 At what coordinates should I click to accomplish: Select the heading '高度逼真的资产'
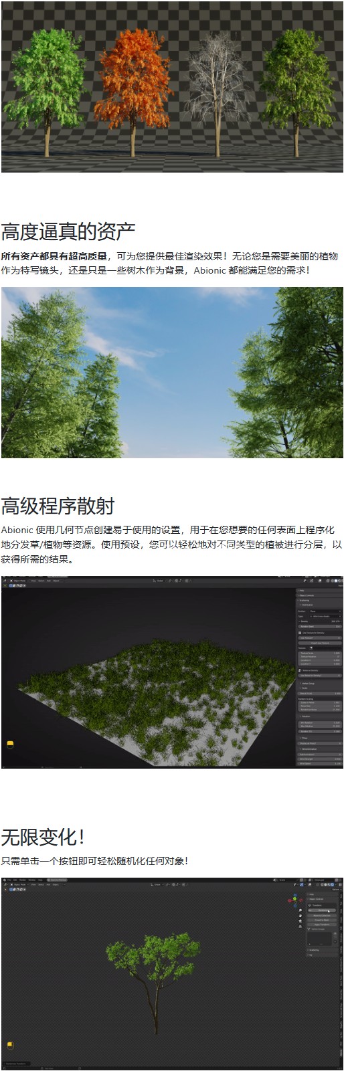(68, 231)
